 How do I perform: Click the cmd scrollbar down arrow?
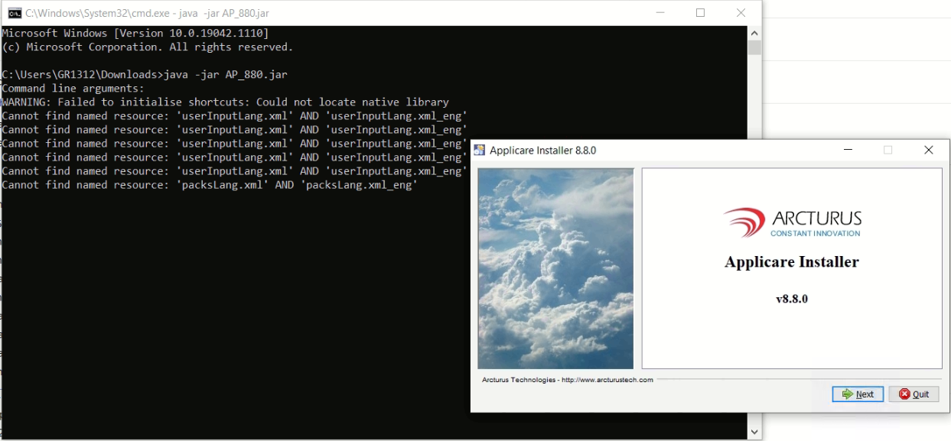[754, 433]
